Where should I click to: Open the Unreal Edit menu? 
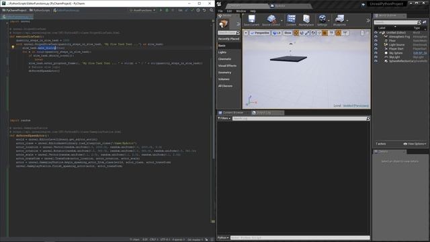(230, 11)
